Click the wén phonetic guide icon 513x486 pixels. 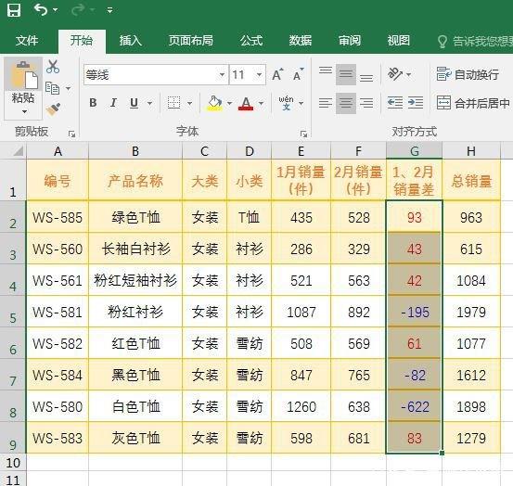[x=287, y=103]
